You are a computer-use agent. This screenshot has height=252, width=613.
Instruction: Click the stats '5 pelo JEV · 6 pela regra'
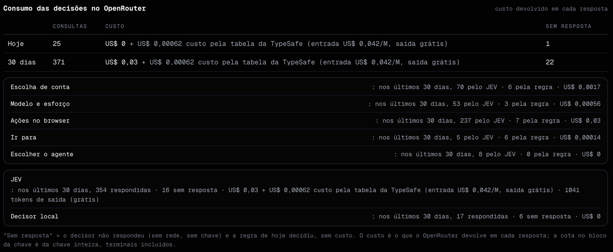503,137
